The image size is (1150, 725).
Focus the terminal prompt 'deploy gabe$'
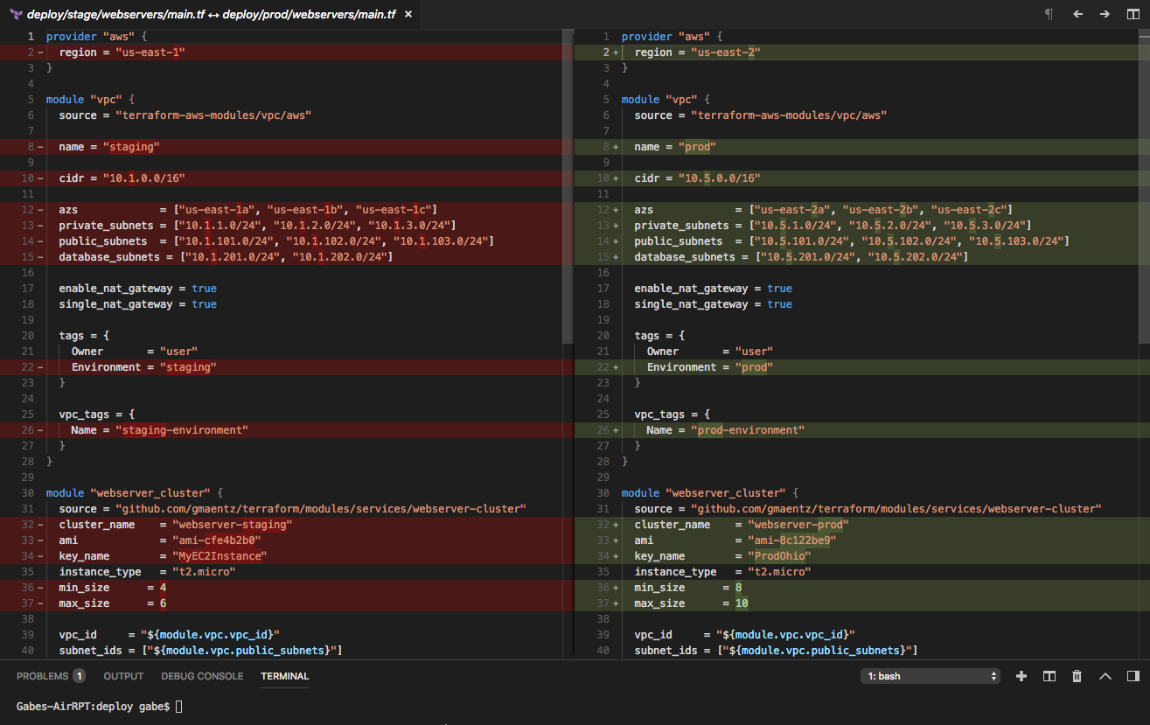[x=131, y=706]
